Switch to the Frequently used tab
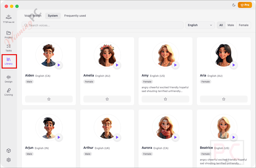 click(x=75, y=16)
